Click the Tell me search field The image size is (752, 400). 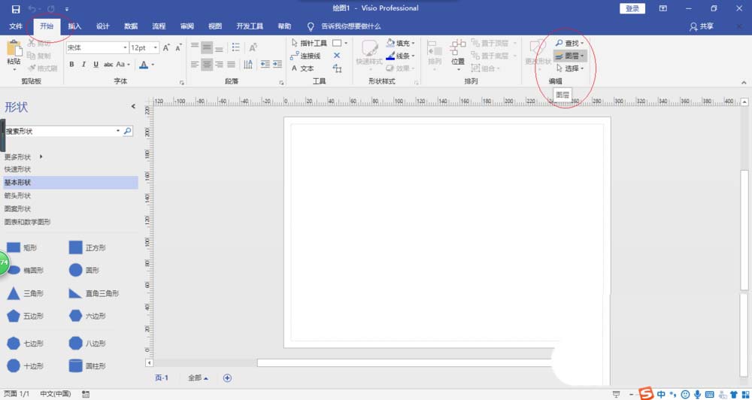[350, 26]
